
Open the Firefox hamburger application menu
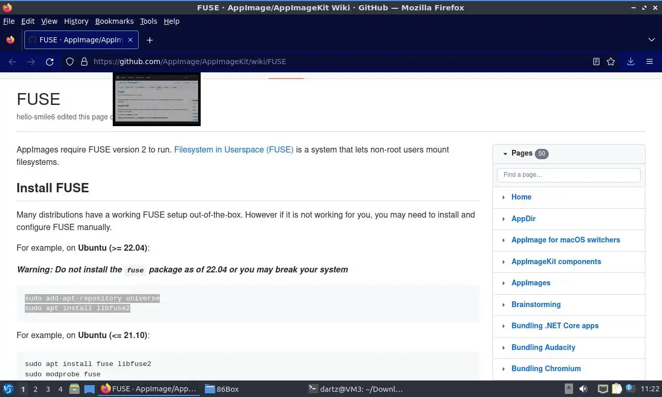pos(650,62)
